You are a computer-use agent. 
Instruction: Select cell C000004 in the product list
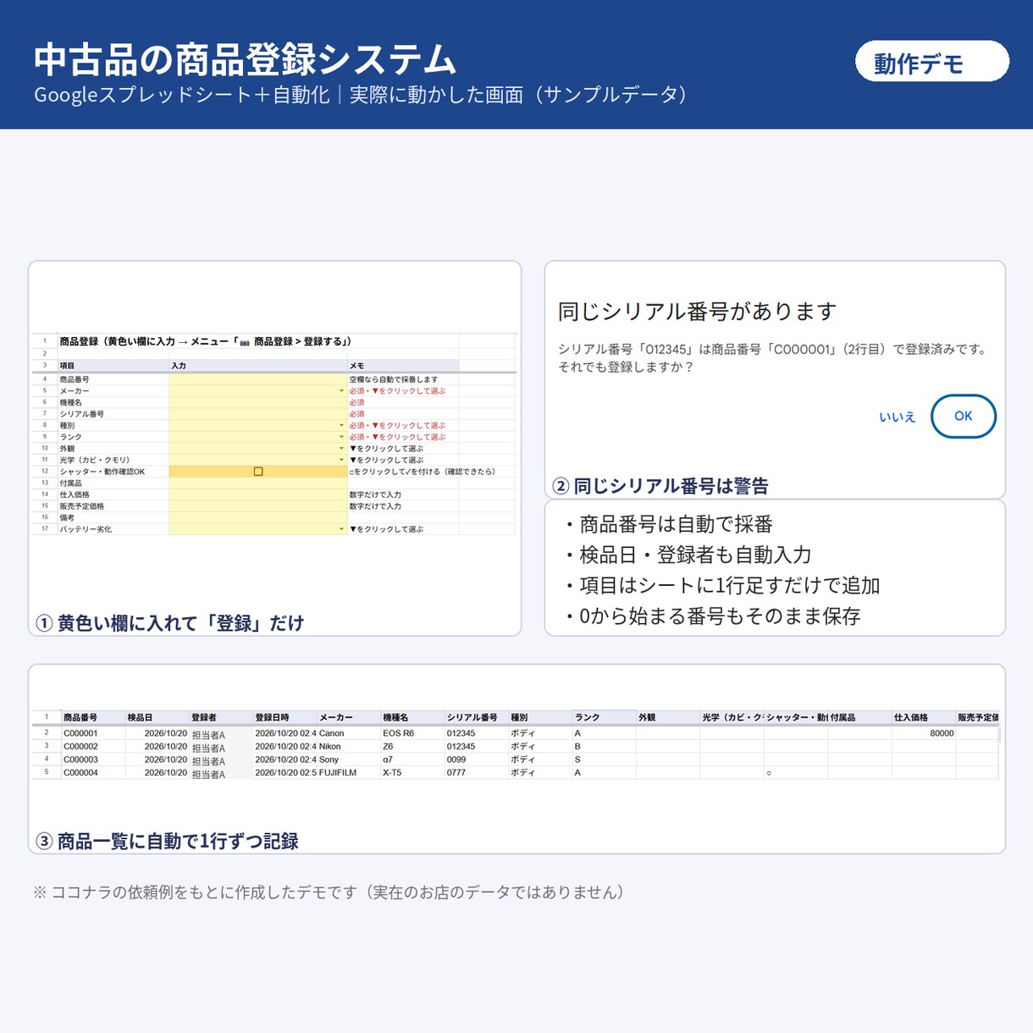(x=92, y=773)
